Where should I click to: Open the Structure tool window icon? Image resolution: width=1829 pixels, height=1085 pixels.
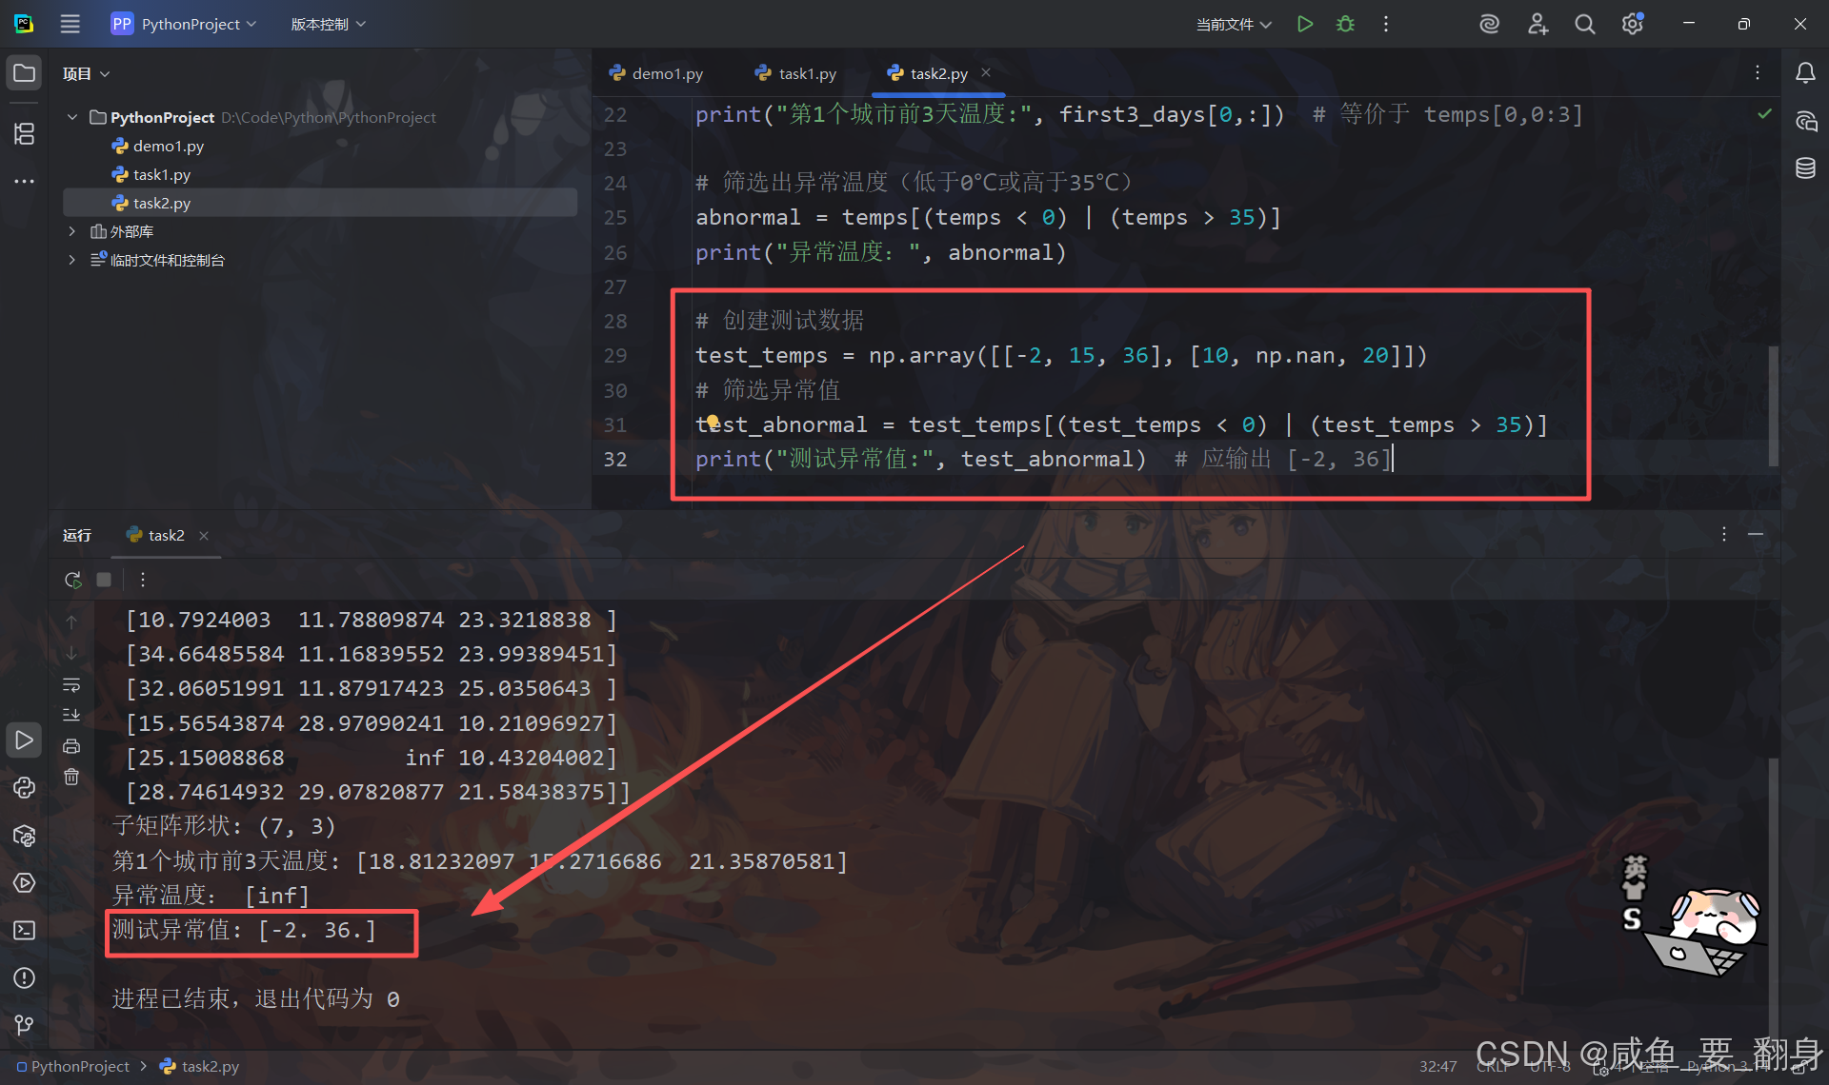point(24,134)
